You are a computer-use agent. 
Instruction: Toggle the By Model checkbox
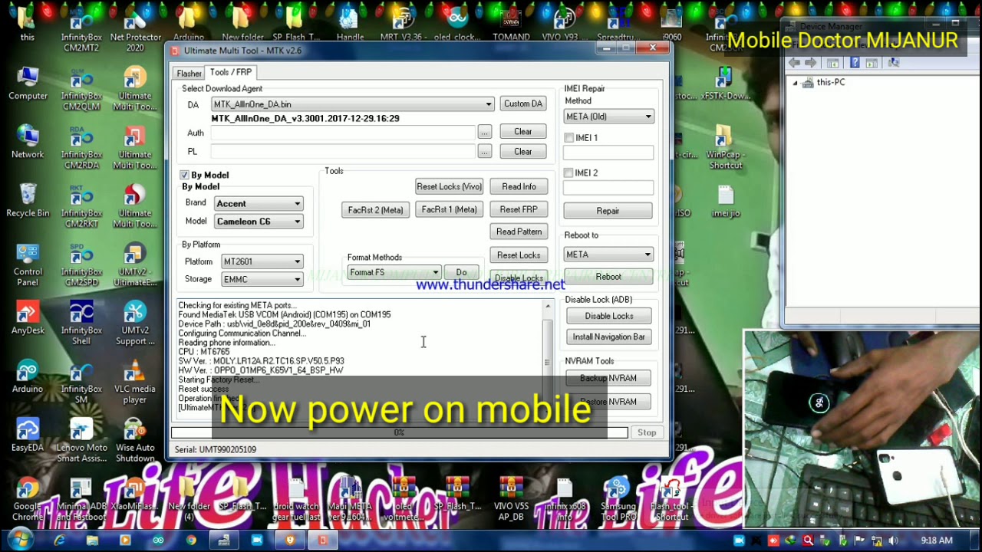click(x=184, y=175)
